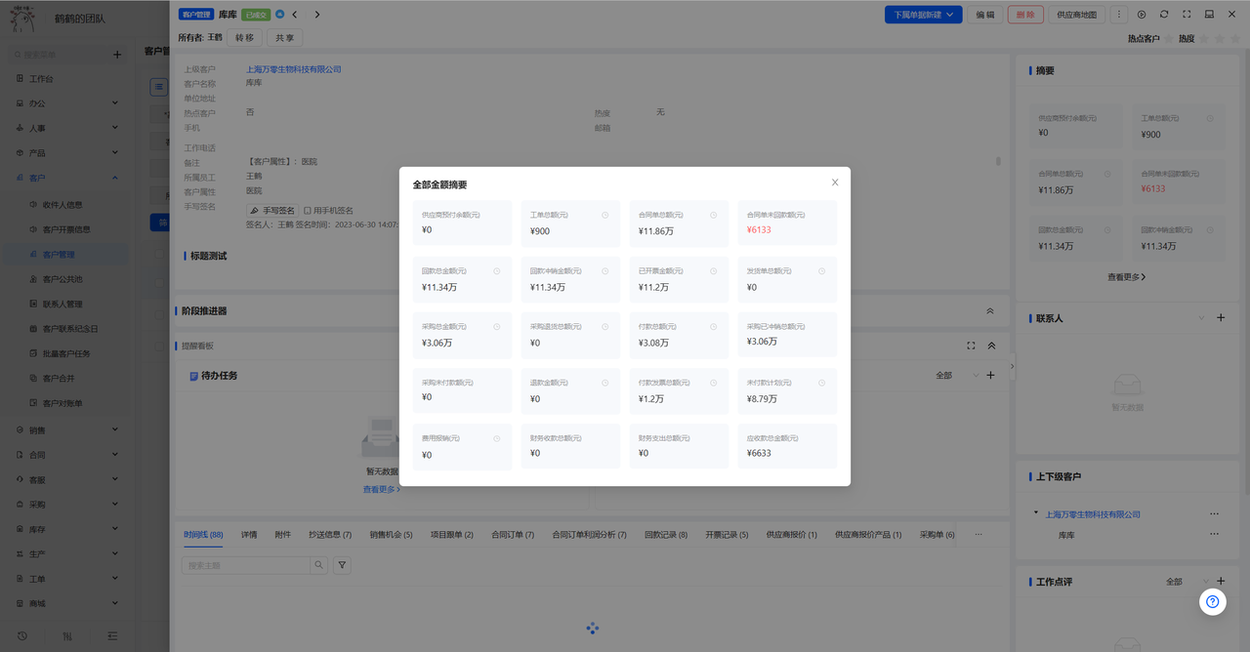This screenshot has width=1250, height=652.
Task: Close the 全部金额摘要 dialog
Action: [x=835, y=183]
